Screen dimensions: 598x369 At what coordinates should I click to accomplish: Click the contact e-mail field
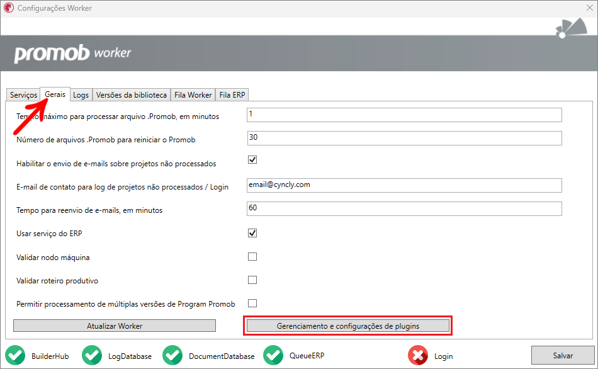coord(404,186)
